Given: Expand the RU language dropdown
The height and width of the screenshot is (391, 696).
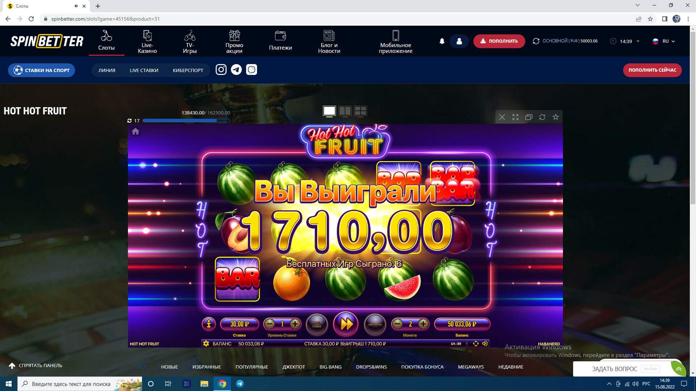Looking at the screenshot, I should (x=663, y=41).
